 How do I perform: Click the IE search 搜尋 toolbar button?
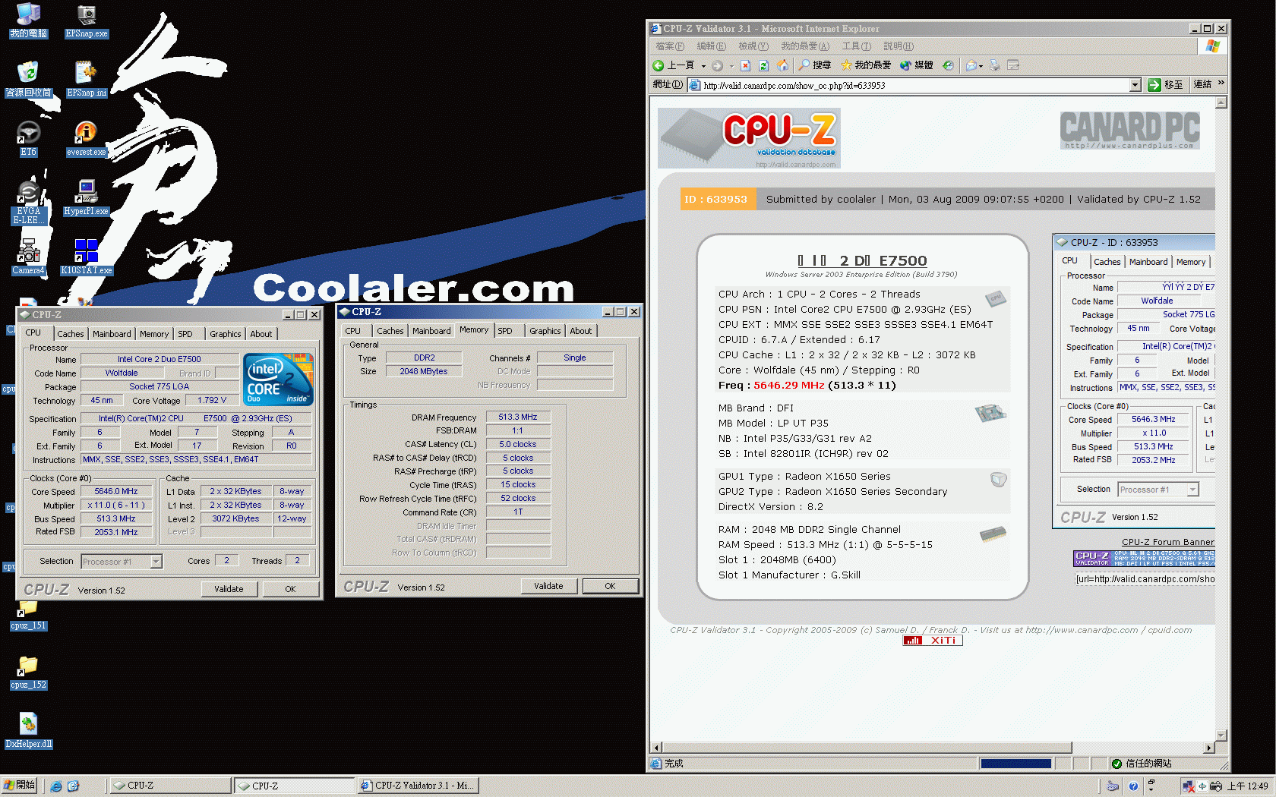click(815, 65)
